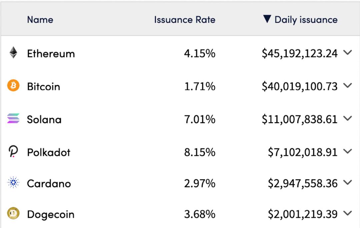Expand the Bitcoin row details chevron
This screenshot has width=360, height=228.
tap(348, 86)
